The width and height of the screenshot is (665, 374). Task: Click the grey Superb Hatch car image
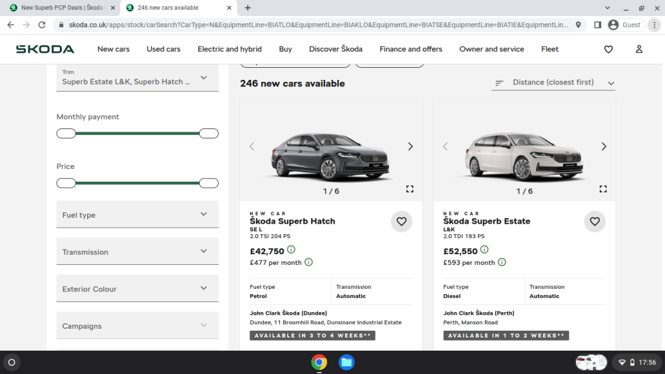click(x=330, y=157)
